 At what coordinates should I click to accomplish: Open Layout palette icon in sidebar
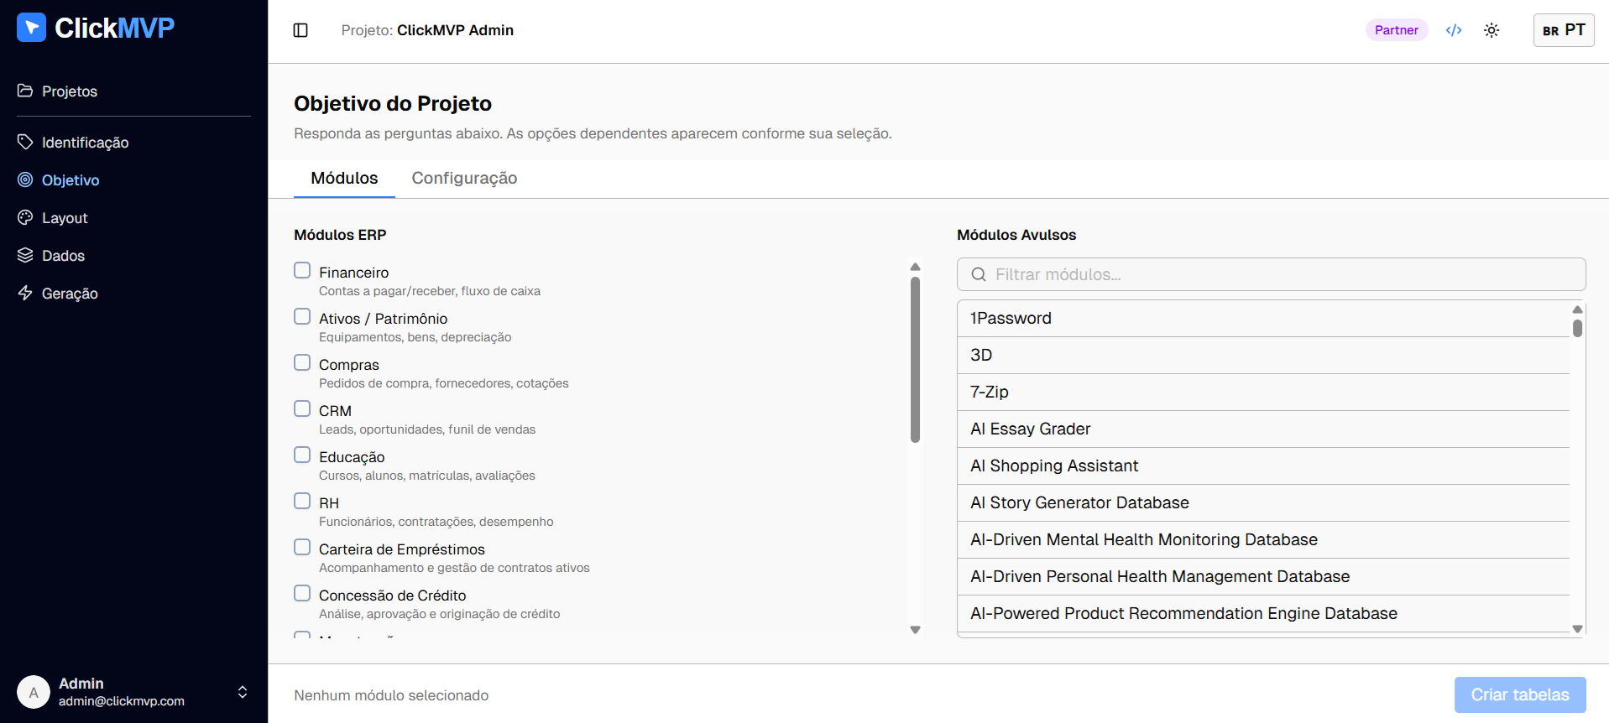pyautogui.click(x=25, y=217)
